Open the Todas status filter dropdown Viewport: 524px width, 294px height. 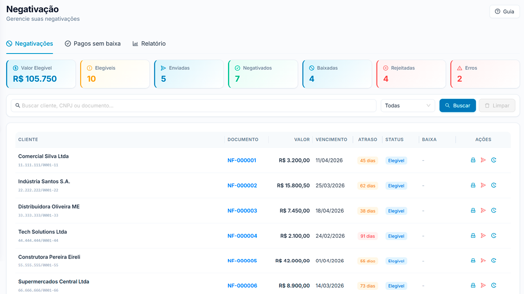point(408,105)
